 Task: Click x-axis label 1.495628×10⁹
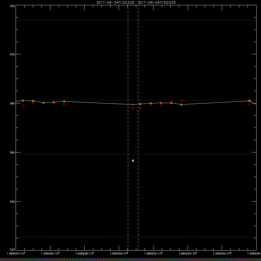(85, 253)
